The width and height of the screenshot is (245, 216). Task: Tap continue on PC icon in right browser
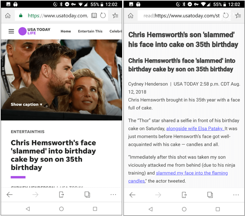pos(184,195)
